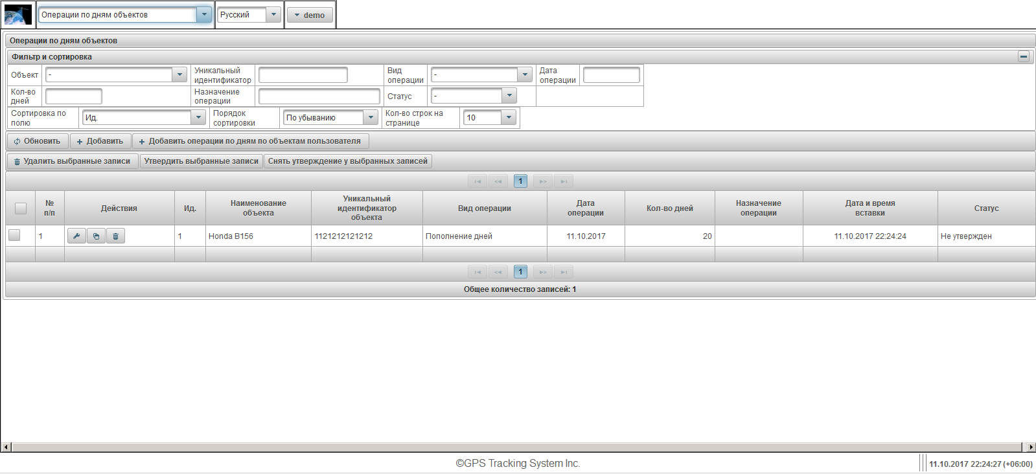Click the wrench edit icon for Honda B156
The image size is (1036, 474).
click(76, 236)
